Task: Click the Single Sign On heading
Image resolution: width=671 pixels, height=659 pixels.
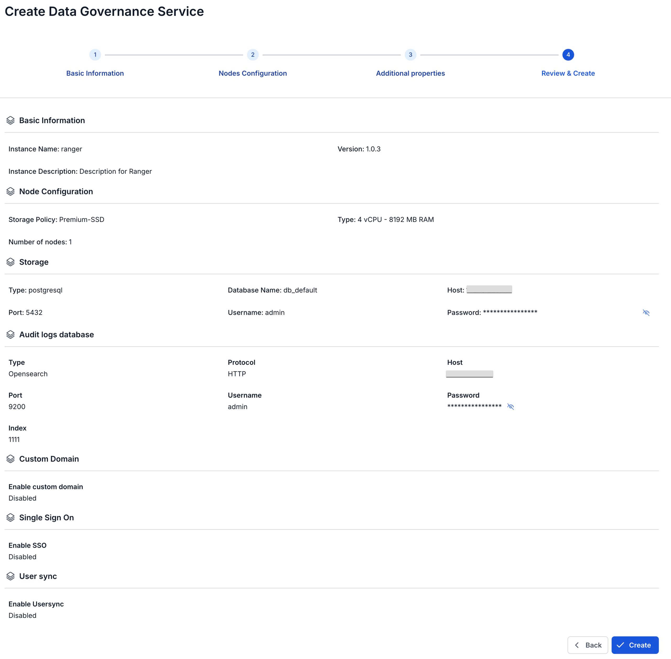Action: [46, 518]
